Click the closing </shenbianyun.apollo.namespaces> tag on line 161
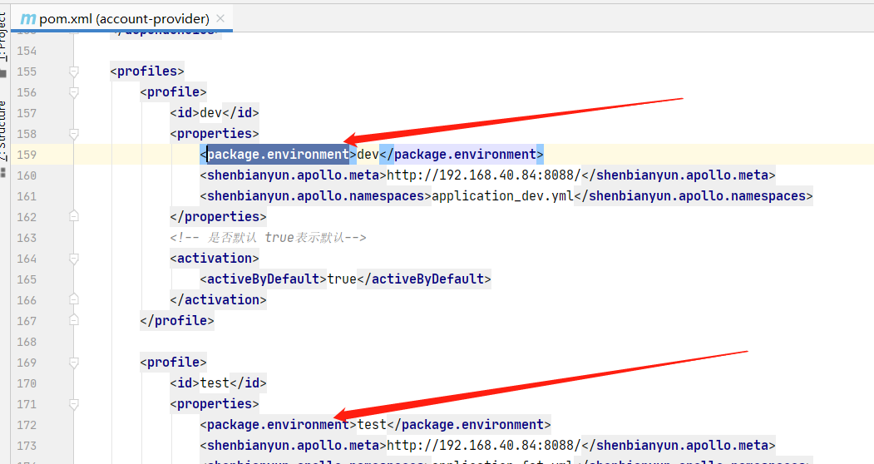This screenshot has height=464, width=874. point(694,196)
